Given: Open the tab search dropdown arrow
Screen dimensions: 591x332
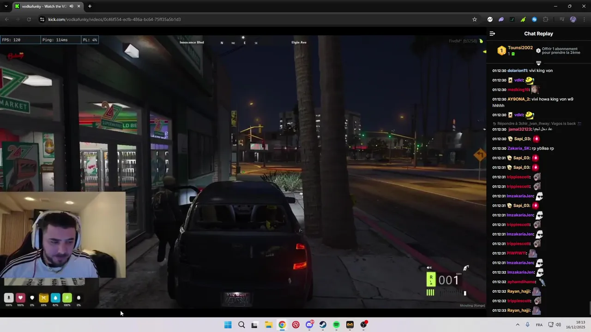Looking at the screenshot, I should [x=5, y=6].
